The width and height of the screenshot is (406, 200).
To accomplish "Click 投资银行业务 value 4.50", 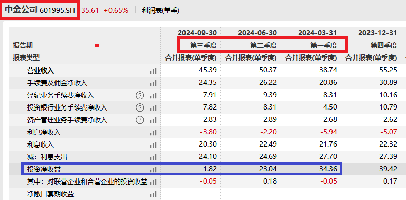I will (x=329, y=107).
